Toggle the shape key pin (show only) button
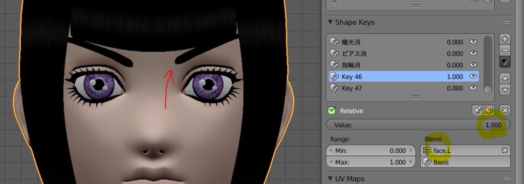524x184 pixels. 477,110
